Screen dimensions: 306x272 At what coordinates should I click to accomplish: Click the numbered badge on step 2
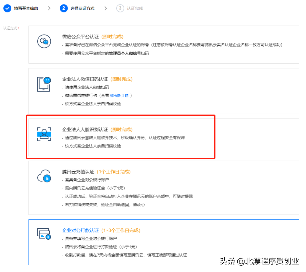click(63, 8)
